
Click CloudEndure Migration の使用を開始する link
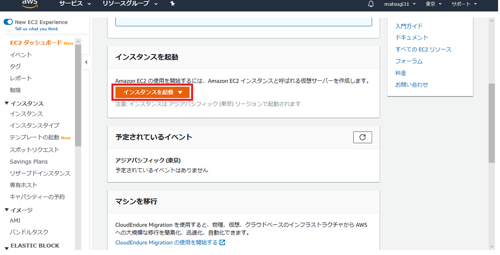click(170, 242)
